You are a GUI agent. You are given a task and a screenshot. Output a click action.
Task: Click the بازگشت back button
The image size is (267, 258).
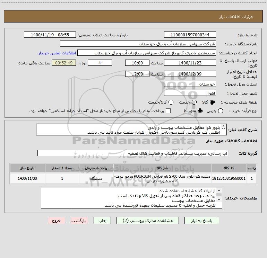[79, 221]
